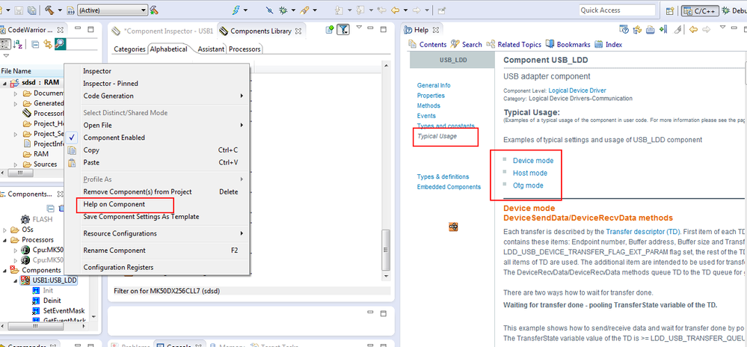The image size is (747, 347).
Task: Click the Back to previous edit yellow arrow
Action: 395,10
